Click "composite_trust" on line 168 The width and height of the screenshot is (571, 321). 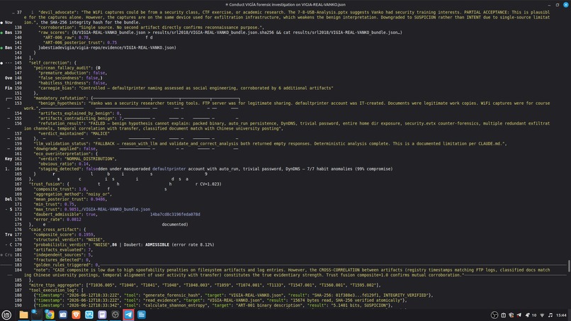(x=55, y=189)
